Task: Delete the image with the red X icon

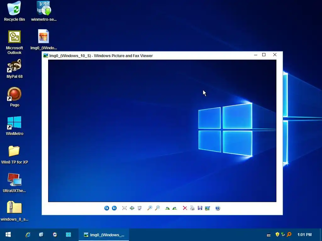Action: coord(185,208)
